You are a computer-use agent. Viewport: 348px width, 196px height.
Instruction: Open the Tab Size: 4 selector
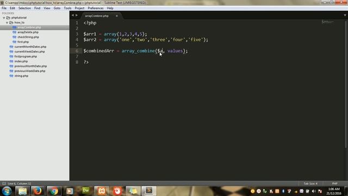(310, 183)
